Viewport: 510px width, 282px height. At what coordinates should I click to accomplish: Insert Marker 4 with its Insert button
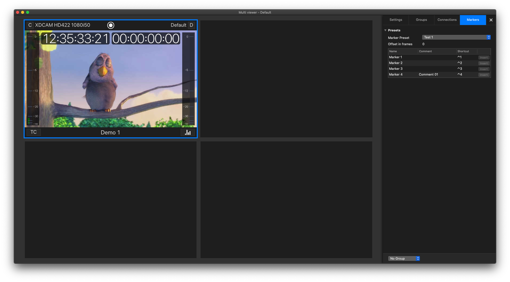pyautogui.click(x=484, y=75)
